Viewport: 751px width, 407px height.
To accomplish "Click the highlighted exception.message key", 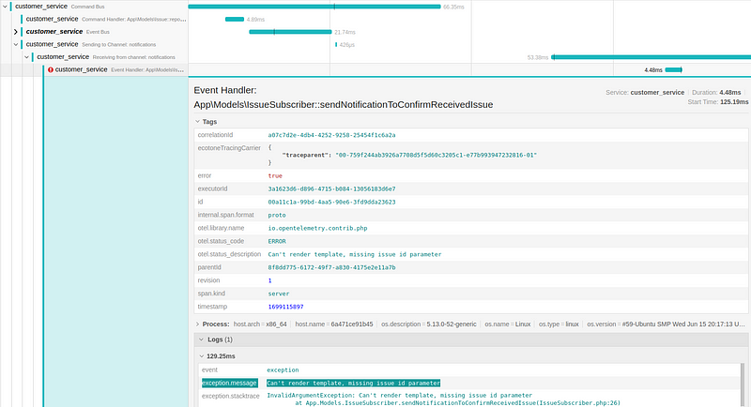I will (229, 384).
